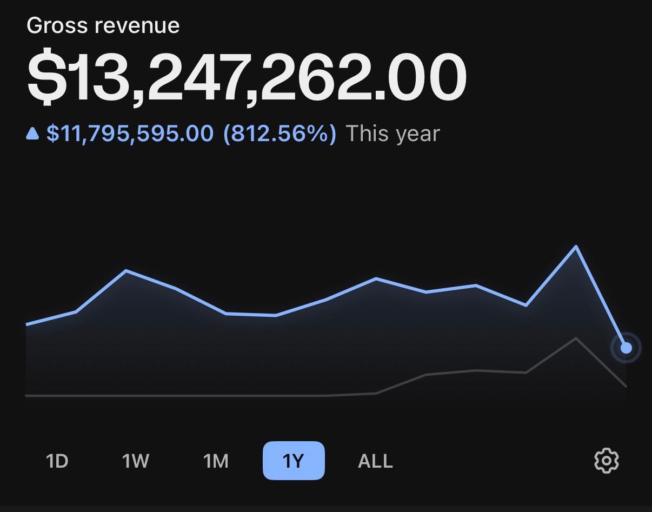Screen dimensions: 652x512
Task: Click the current data point marker on chart
Action: (626, 348)
